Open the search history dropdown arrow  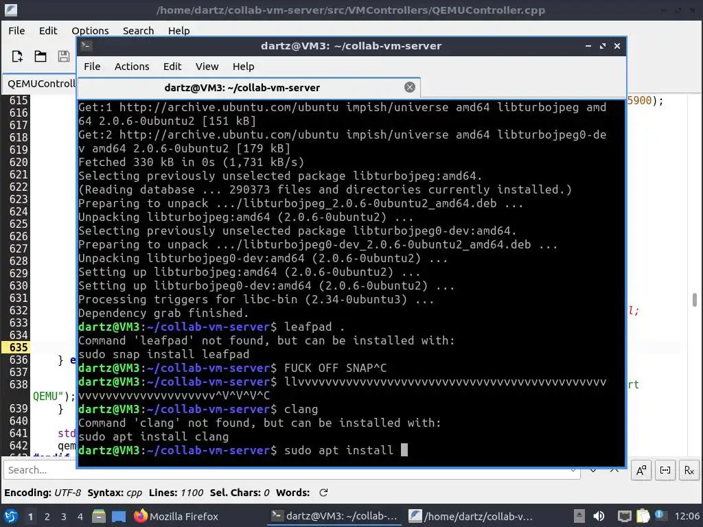[573, 470]
